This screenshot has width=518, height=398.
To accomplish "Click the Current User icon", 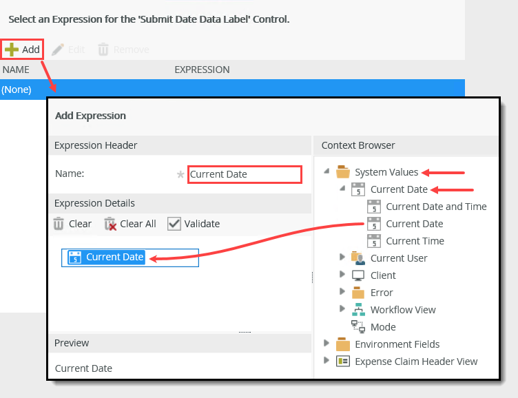I will (358, 258).
